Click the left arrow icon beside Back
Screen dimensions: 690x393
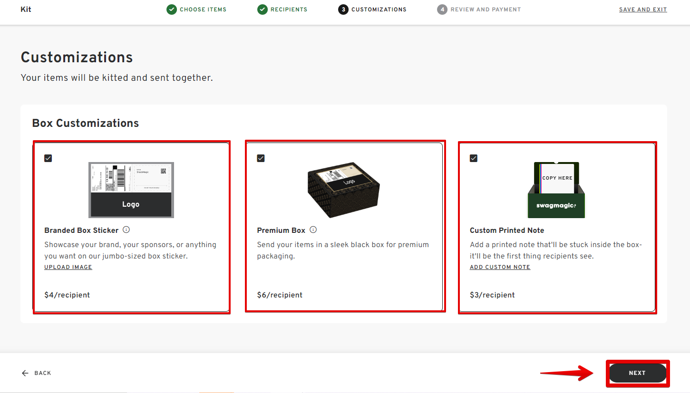[25, 373]
